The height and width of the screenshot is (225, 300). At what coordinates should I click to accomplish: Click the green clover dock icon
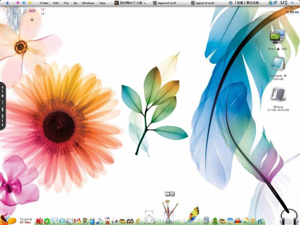point(47,220)
